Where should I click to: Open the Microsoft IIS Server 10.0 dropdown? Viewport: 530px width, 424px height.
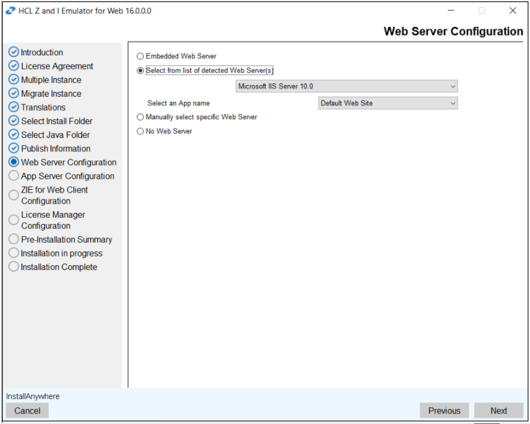coord(347,86)
